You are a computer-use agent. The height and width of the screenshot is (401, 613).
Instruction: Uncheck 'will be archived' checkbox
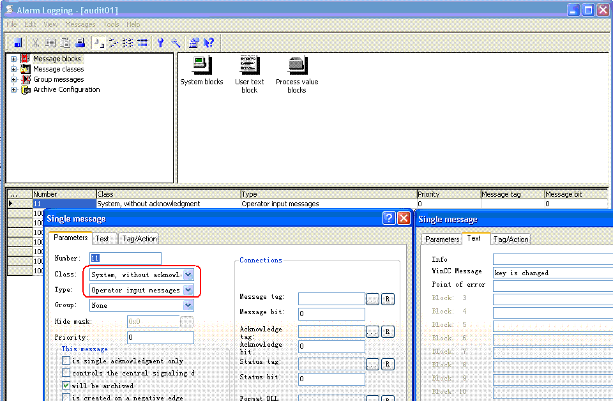click(x=66, y=385)
